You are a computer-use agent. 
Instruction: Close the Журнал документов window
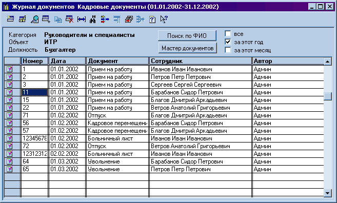329,7
